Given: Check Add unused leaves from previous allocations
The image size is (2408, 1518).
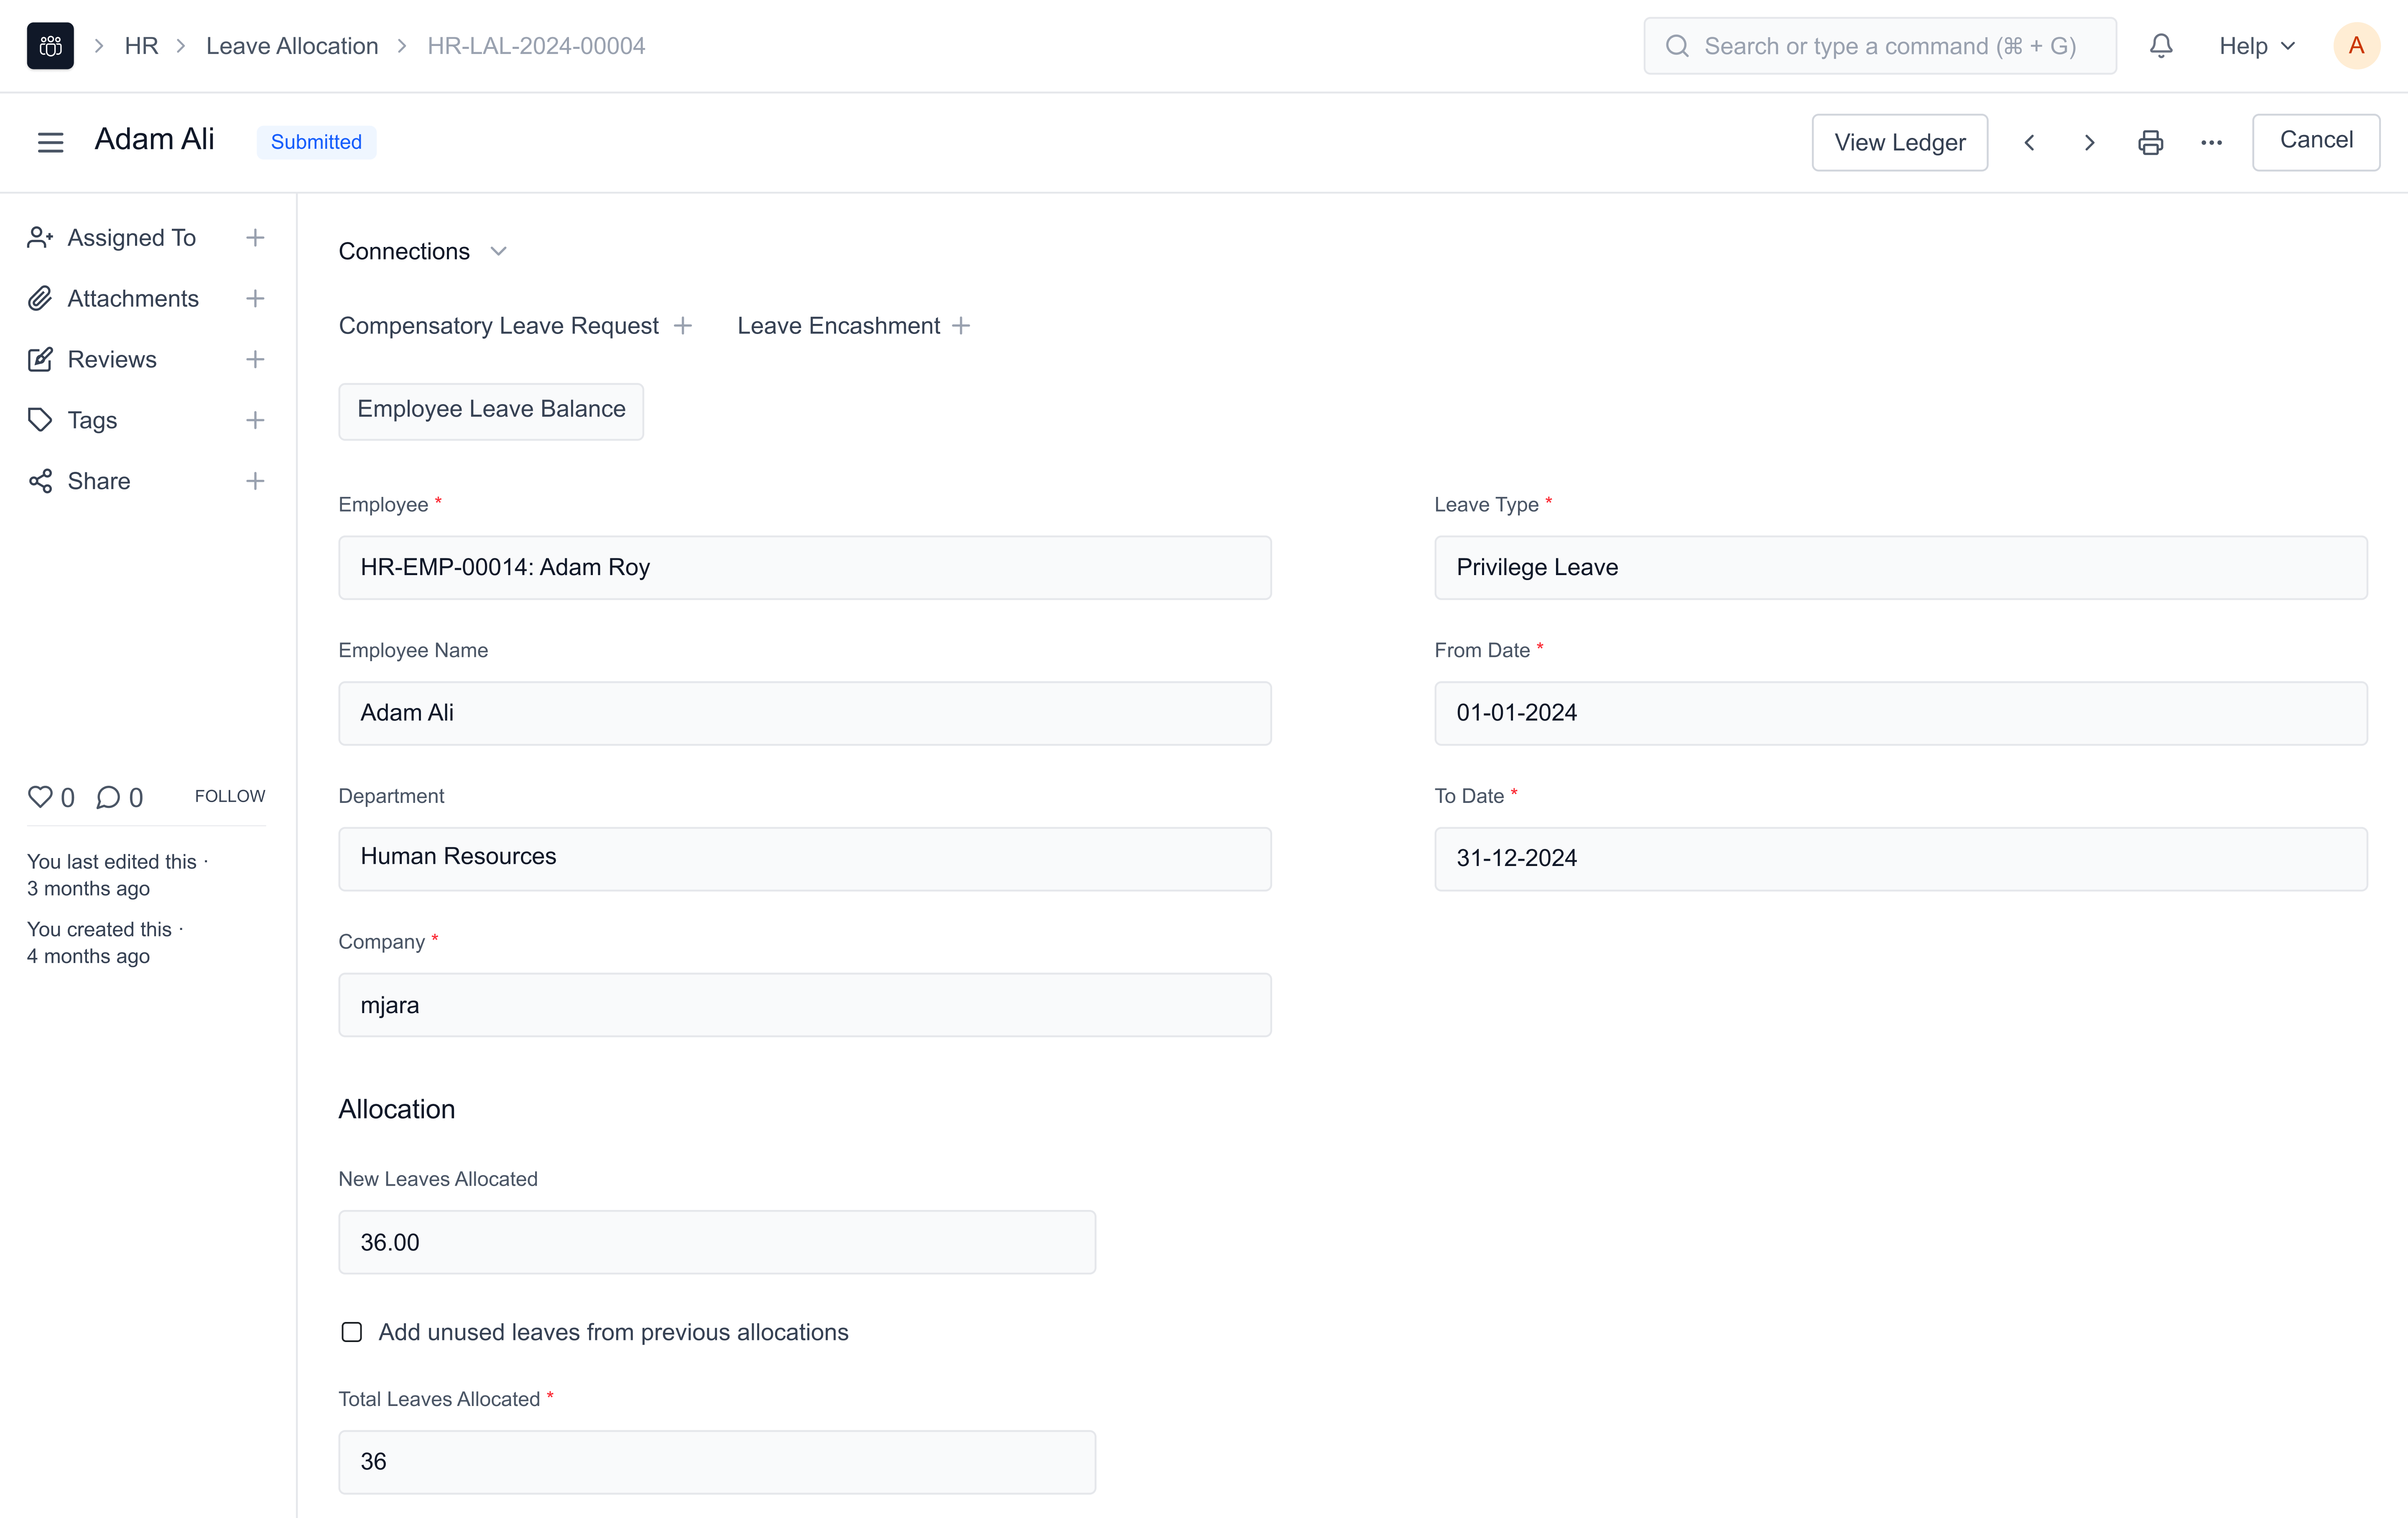Looking at the screenshot, I should 352,1332.
